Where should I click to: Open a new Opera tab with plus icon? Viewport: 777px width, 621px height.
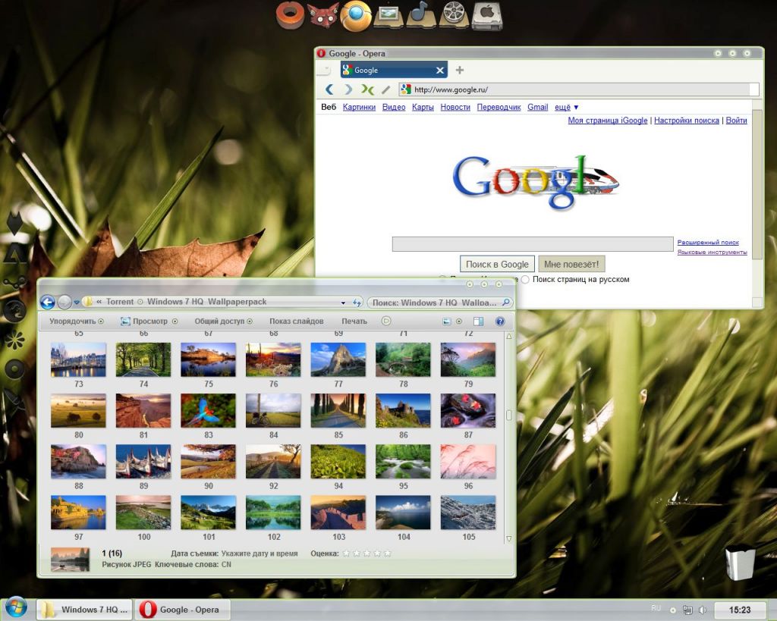tap(460, 71)
